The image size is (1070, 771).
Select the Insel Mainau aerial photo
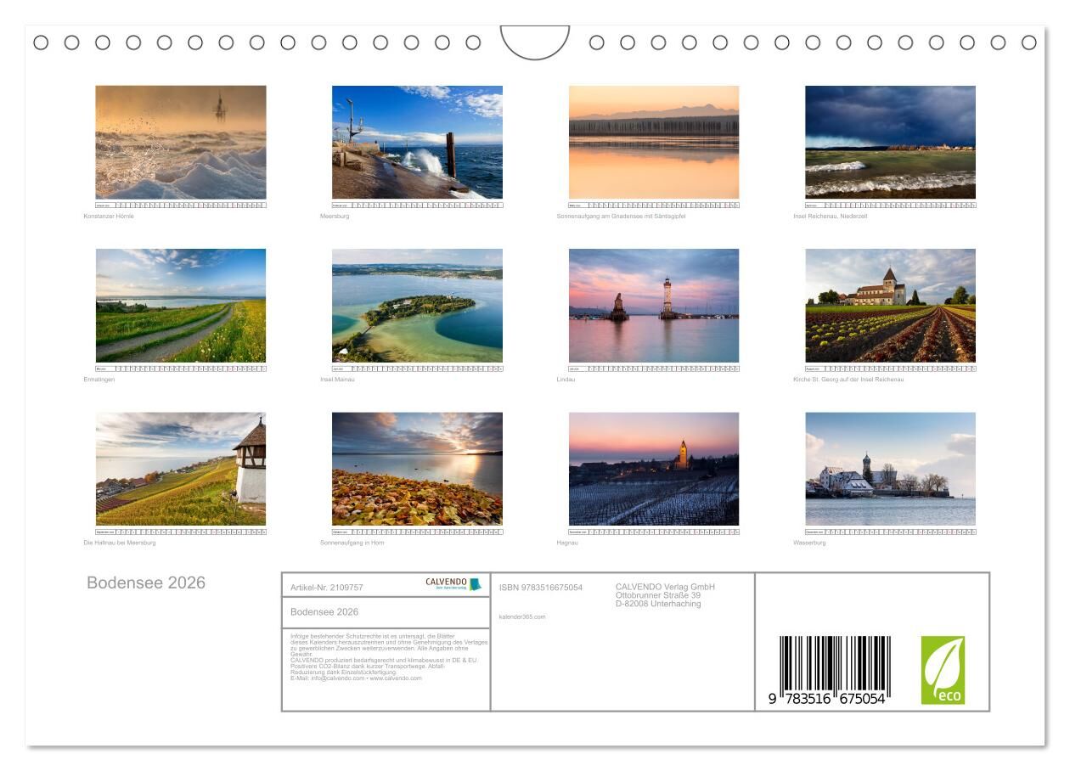point(417,306)
